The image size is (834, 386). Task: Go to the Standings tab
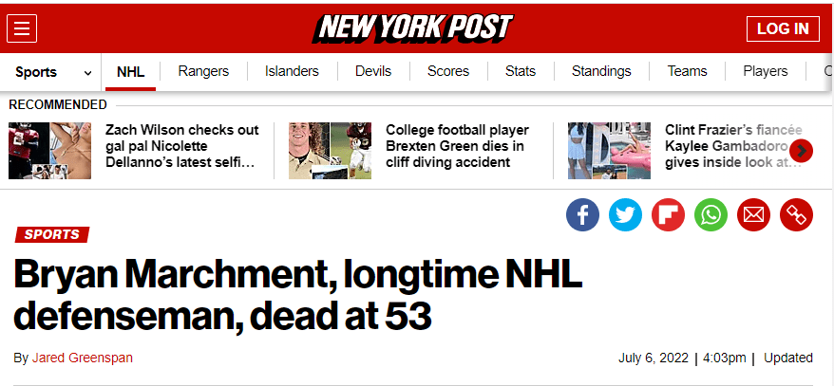(601, 71)
